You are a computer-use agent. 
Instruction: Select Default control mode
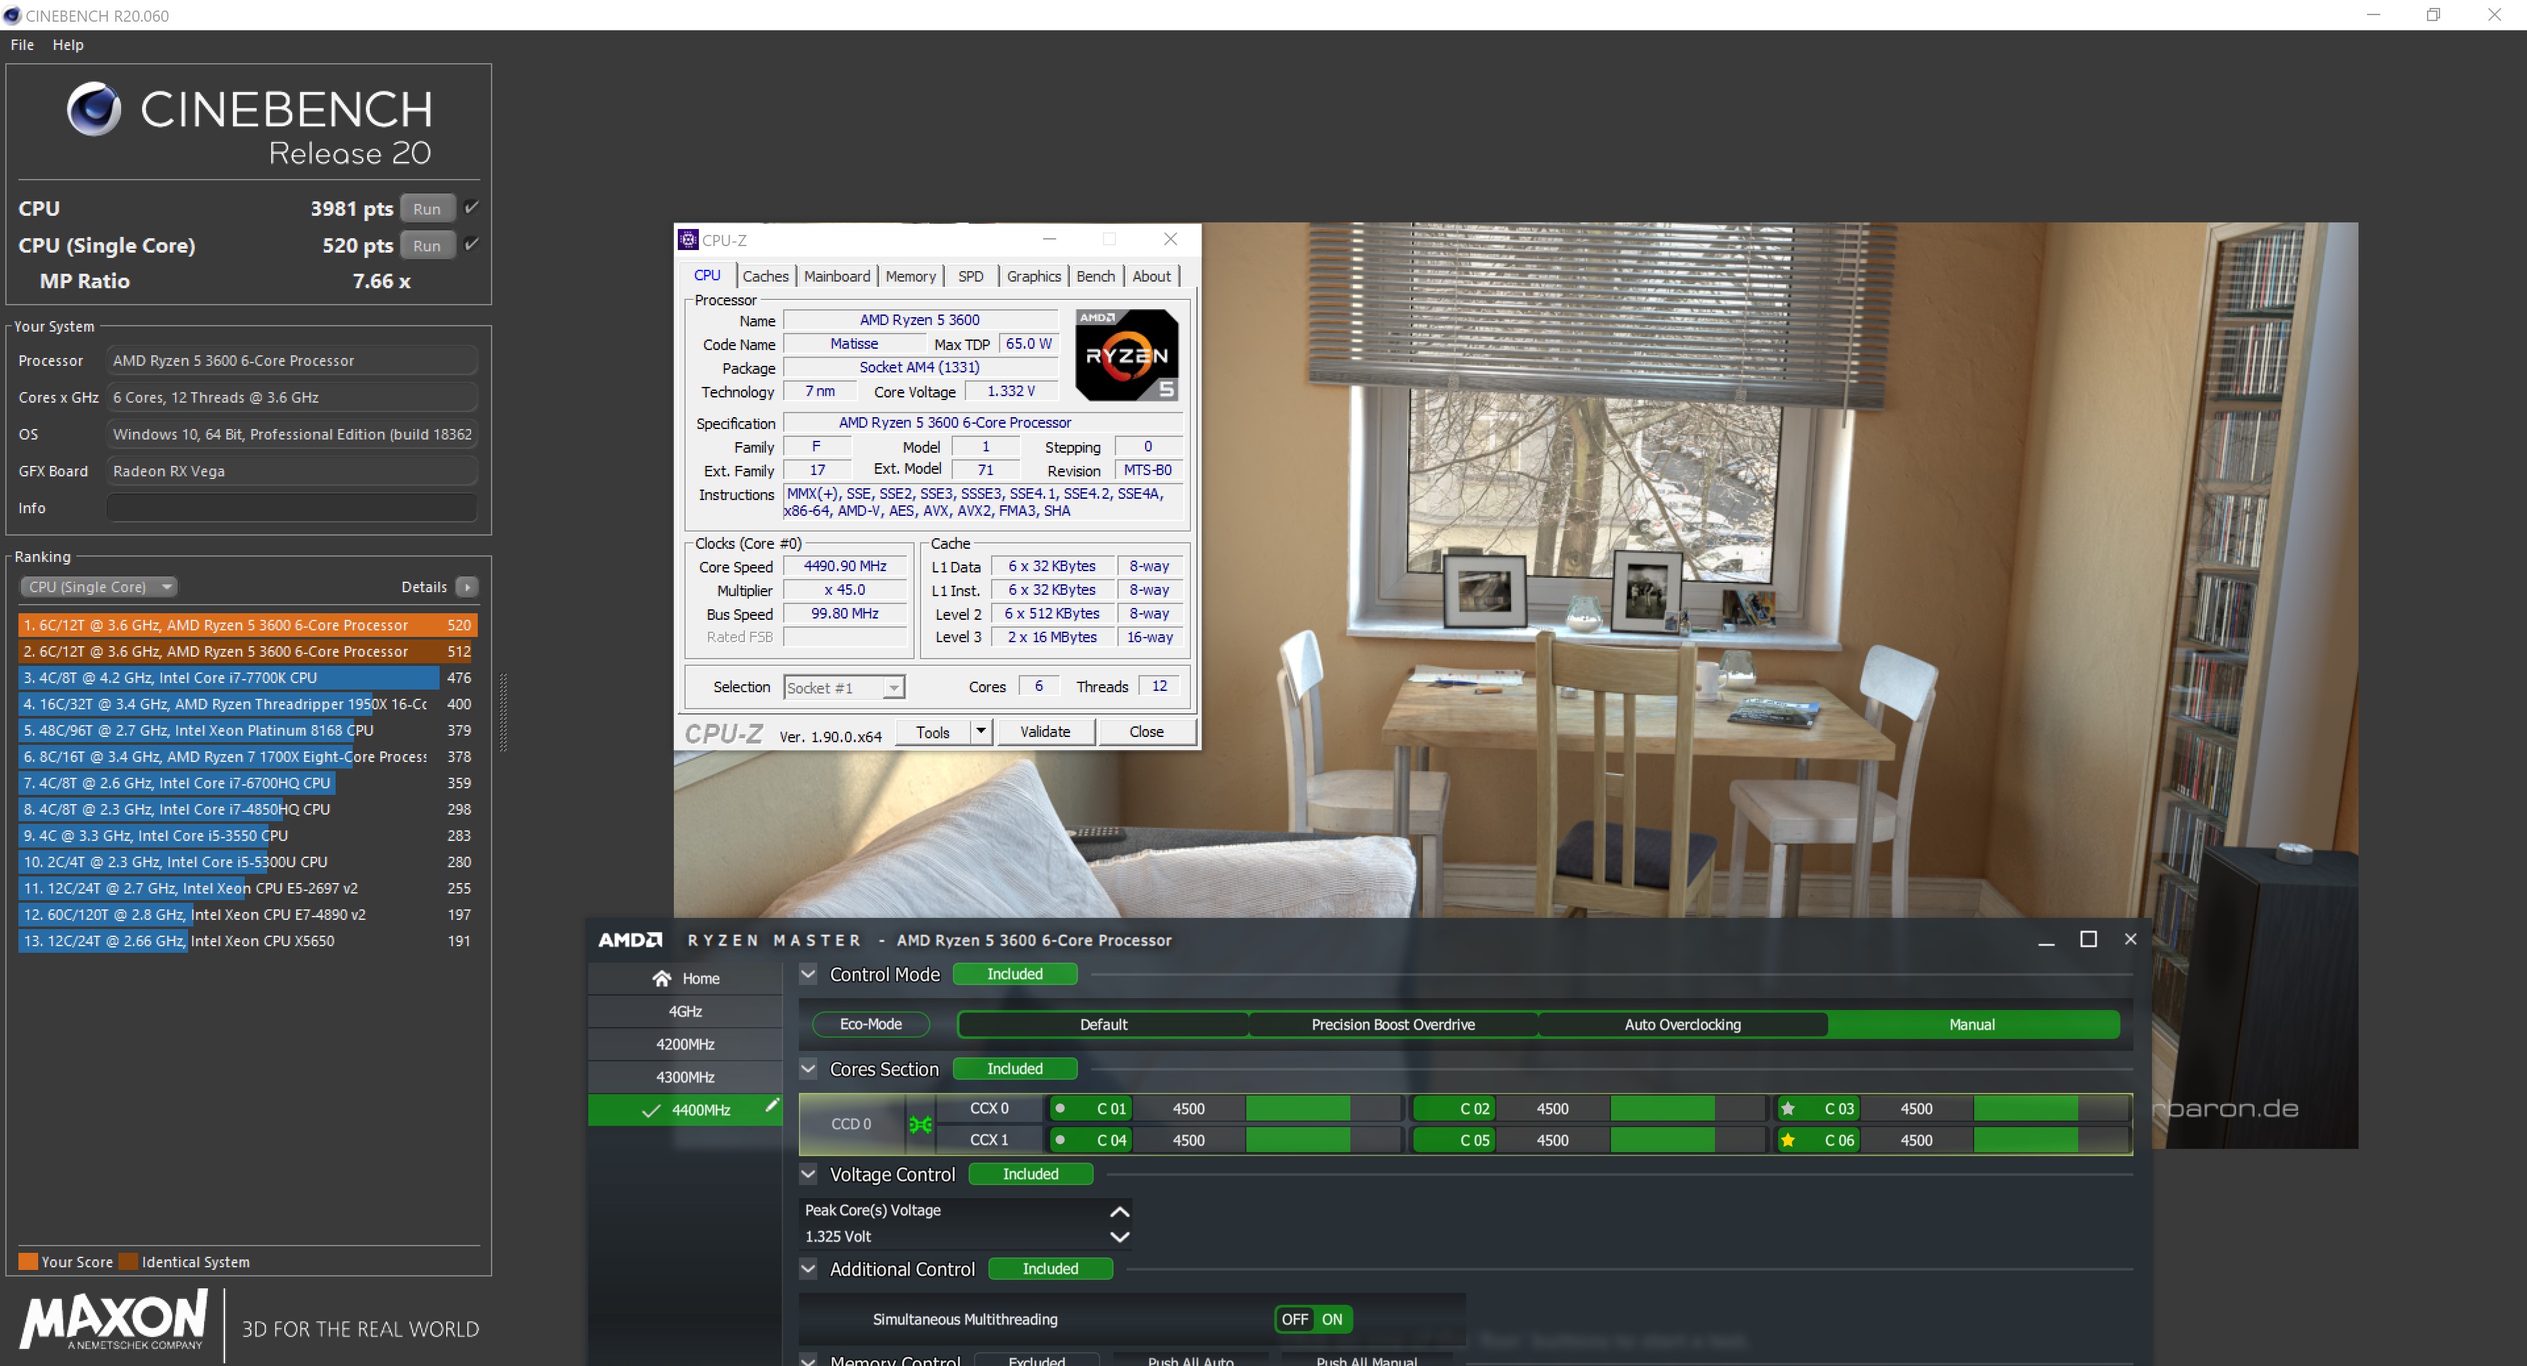(x=1104, y=1024)
